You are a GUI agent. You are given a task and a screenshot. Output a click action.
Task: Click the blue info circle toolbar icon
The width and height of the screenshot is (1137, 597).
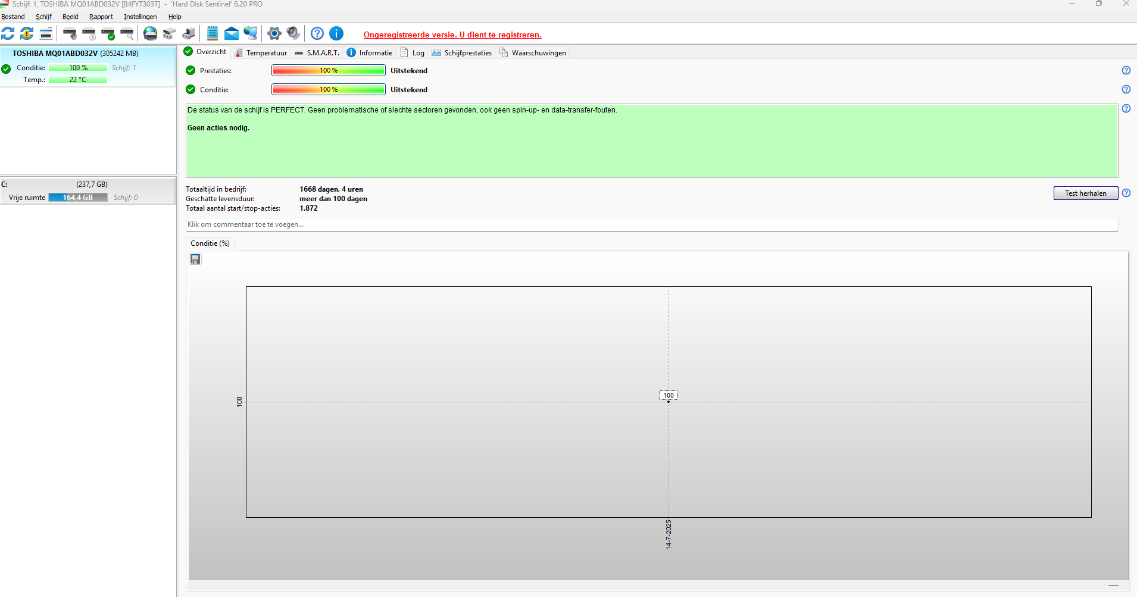[336, 33]
